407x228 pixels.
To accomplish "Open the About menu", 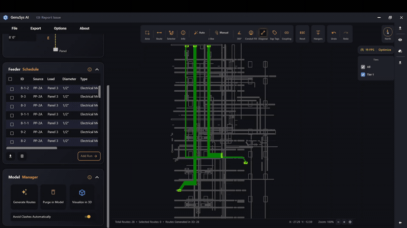I will tap(84, 28).
